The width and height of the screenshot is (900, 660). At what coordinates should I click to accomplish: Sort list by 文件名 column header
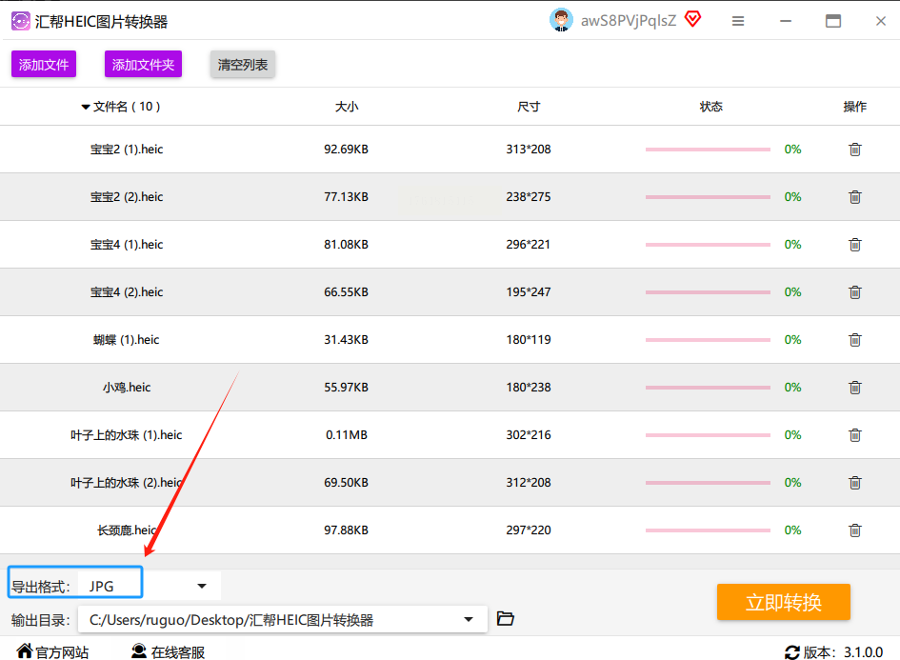point(121,107)
